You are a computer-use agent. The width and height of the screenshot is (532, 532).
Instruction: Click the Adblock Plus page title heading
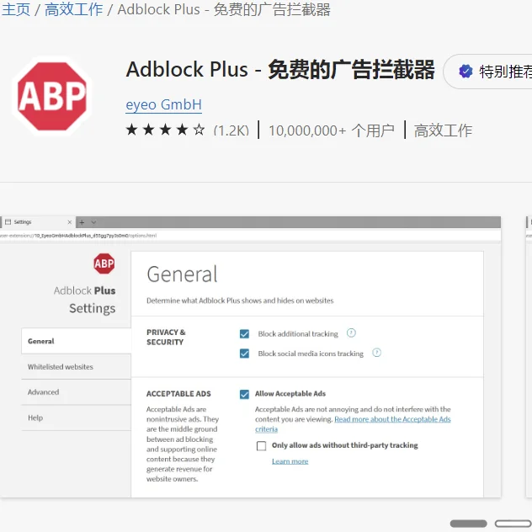280,70
